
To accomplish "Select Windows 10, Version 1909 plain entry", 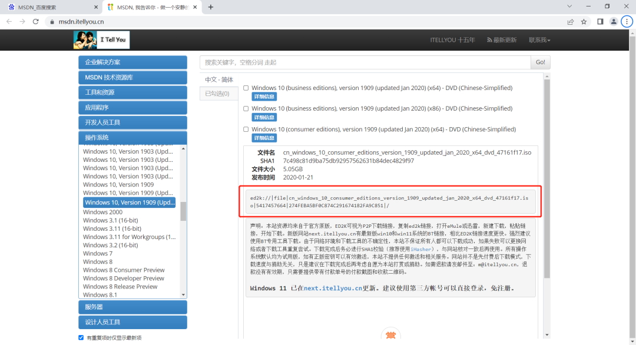I will pos(118,184).
